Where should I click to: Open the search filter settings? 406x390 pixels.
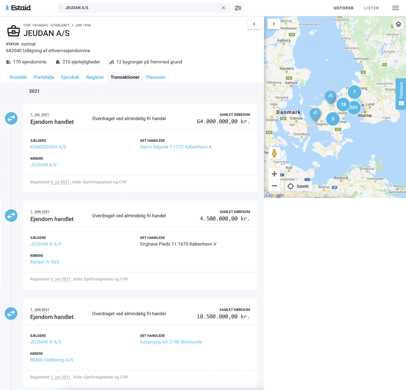238,8
